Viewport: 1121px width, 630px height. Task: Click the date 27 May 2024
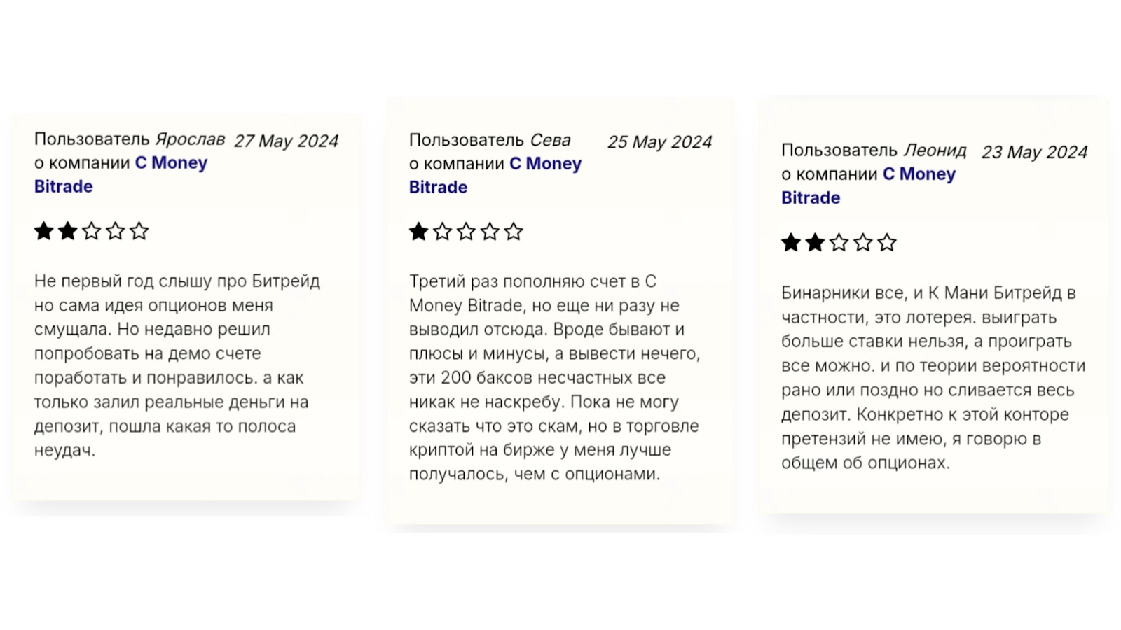tap(286, 141)
